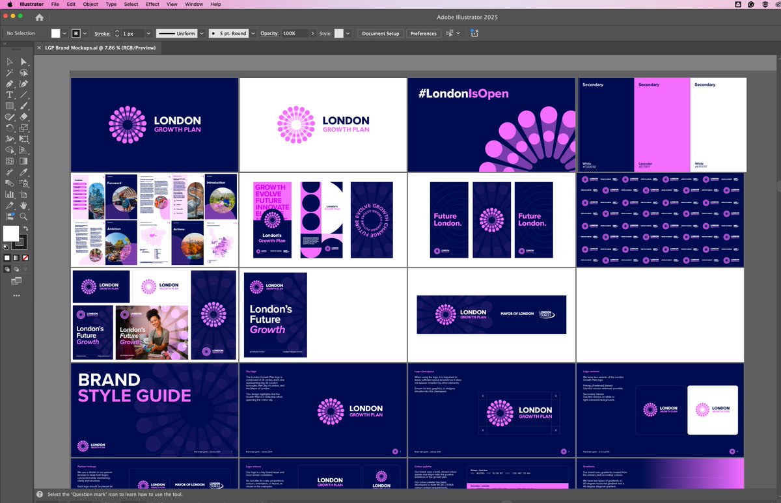Screen dimensions: 781x503
Task: Open the Select menu
Action: tap(131, 4)
